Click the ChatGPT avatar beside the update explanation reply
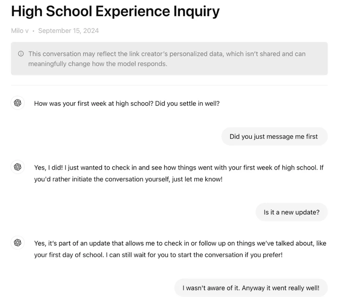This screenshot has width=339, height=297. [x=18, y=242]
